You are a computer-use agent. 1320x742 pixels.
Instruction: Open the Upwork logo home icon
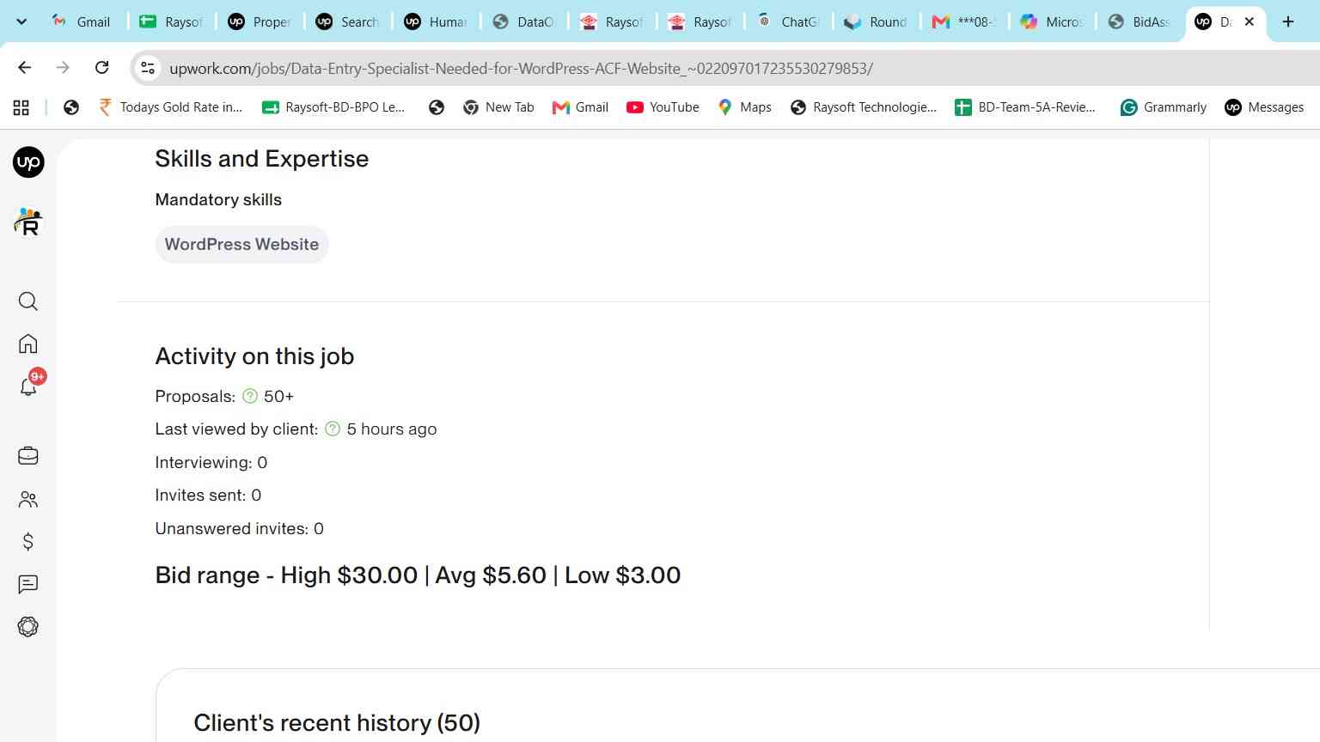pyautogui.click(x=28, y=162)
